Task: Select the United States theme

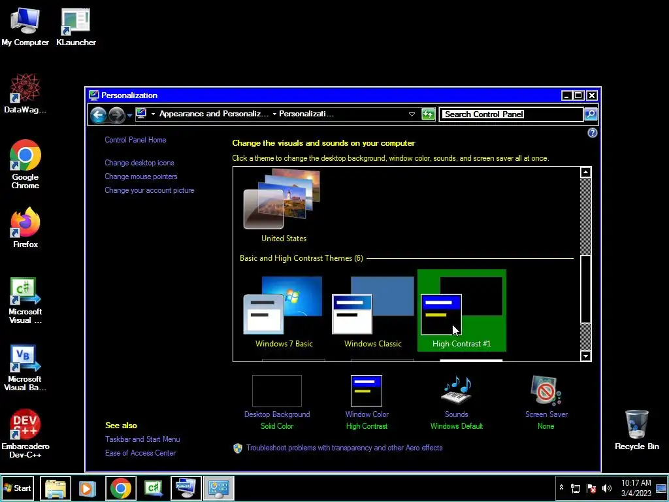Action: (x=284, y=206)
